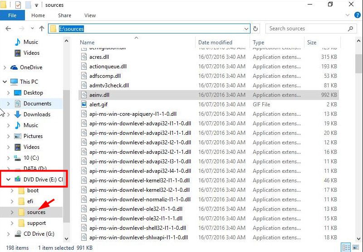
Task: Select the Pictures icon in sidebar
Action: (x=18, y=136)
